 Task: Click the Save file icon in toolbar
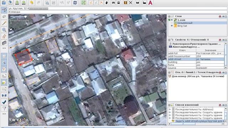pyautogui.click(x=10, y=2)
